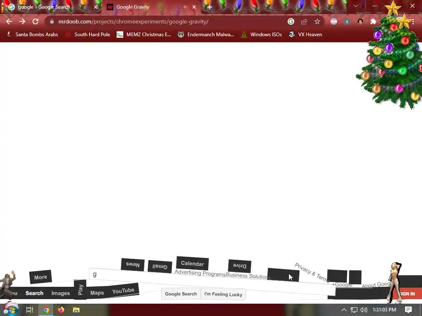Click the tilted Privacy & Terms link
Screen dimensions: 422x316
pos(312,273)
